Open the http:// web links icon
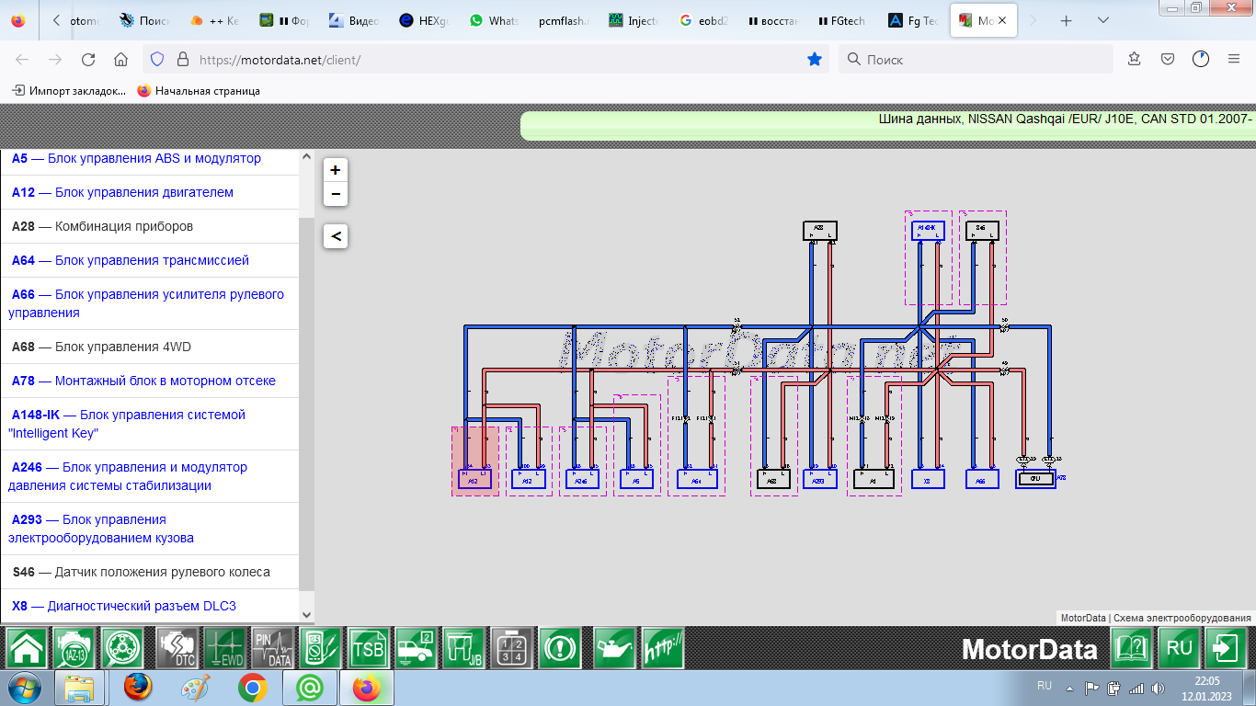The height and width of the screenshot is (706, 1256). point(663,648)
